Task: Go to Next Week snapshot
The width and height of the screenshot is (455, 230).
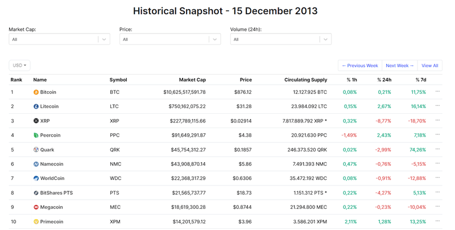Action: 399,65
